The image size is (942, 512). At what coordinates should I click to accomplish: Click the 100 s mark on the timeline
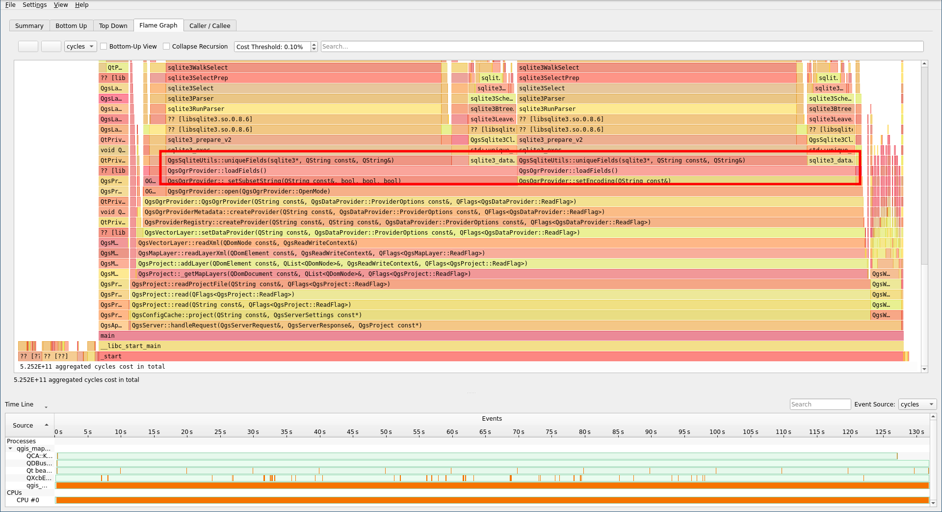tap(717, 432)
